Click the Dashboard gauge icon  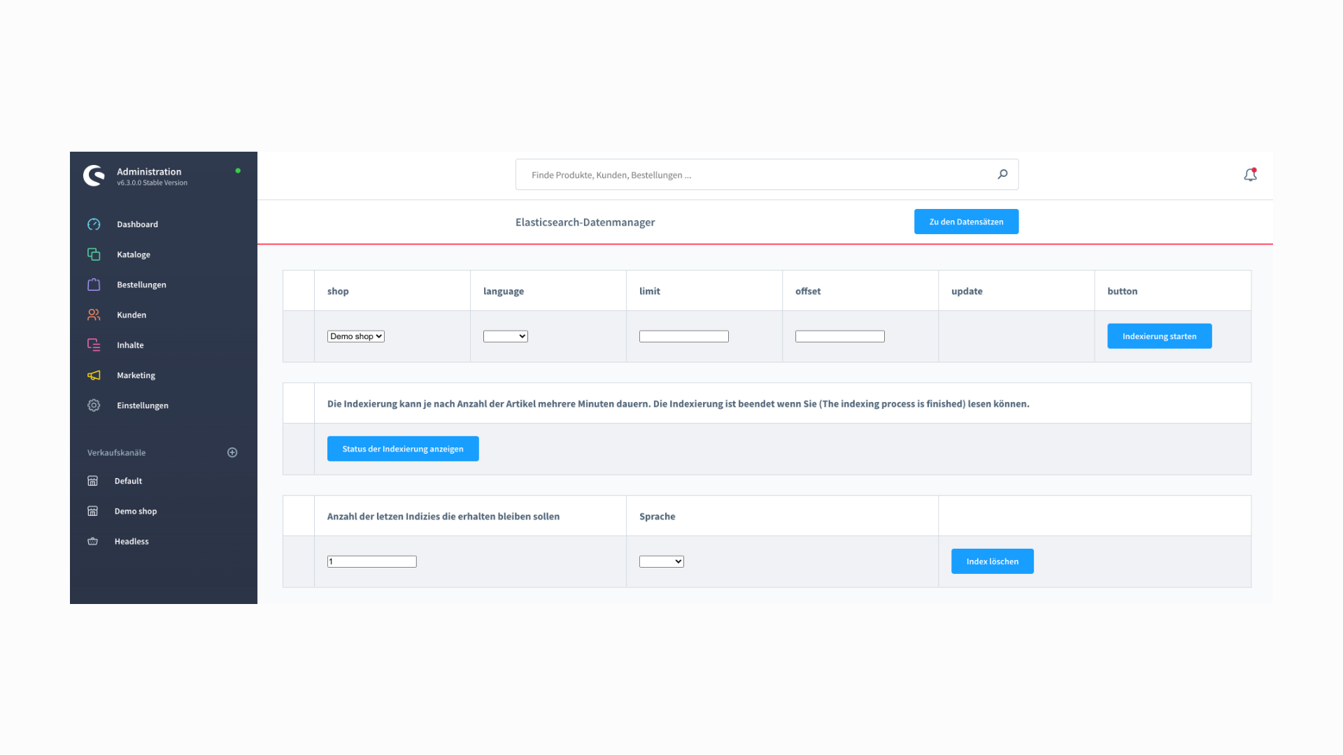[94, 224]
